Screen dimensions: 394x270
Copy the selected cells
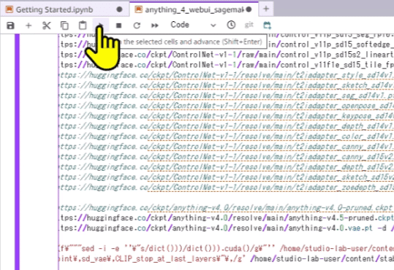[x=64, y=26]
